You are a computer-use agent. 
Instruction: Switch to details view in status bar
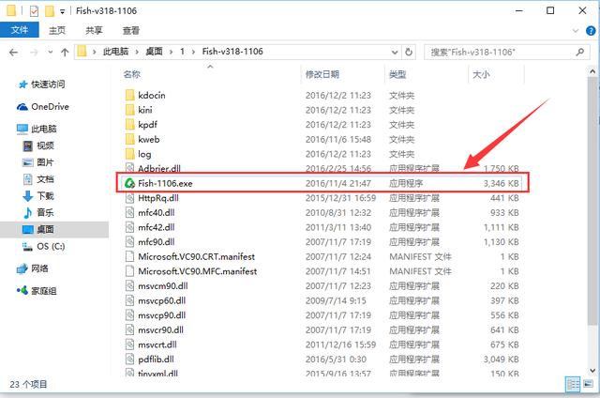click(x=572, y=384)
